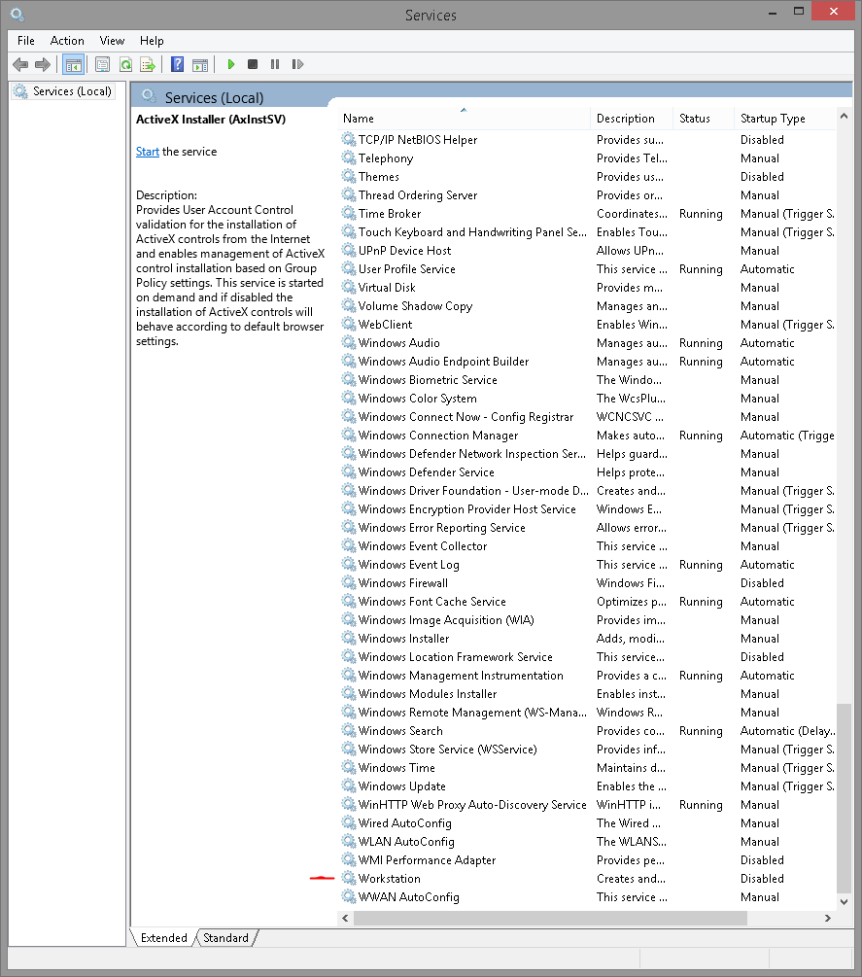Select Windows Audio Endpoint Builder service
The width and height of the screenshot is (862, 977).
(x=587, y=362)
